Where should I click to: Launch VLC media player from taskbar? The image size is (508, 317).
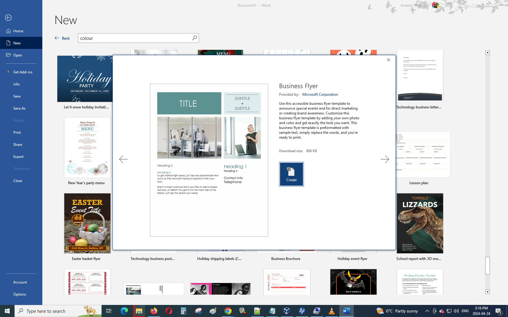[x=331, y=311]
